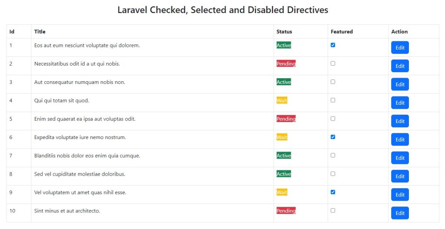Image resolution: width=445 pixels, height=229 pixels.
Task: Click the Status column header
Action: [284, 32]
